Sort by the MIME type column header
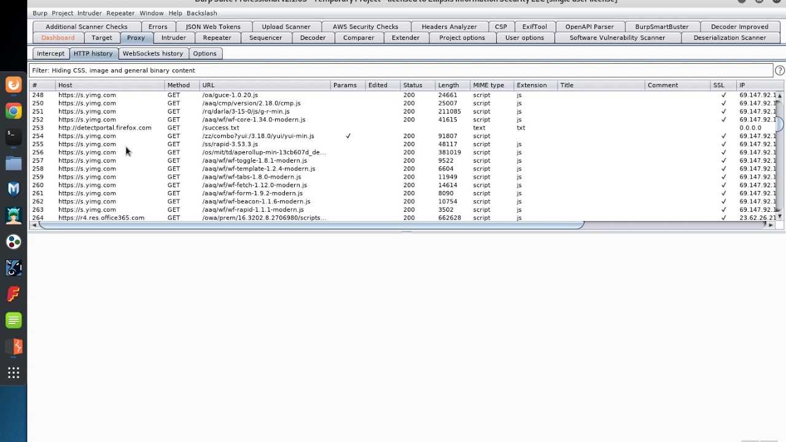 [492, 85]
